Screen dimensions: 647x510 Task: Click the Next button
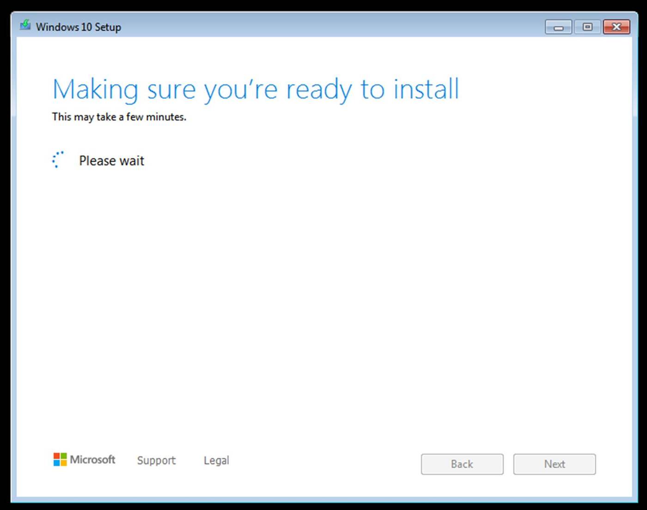coord(554,464)
